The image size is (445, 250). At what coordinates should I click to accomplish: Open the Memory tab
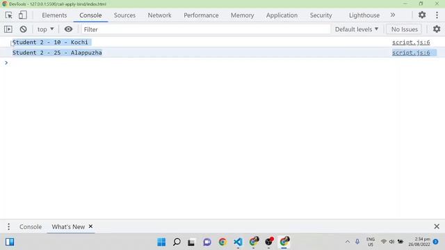pyautogui.click(x=242, y=15)
